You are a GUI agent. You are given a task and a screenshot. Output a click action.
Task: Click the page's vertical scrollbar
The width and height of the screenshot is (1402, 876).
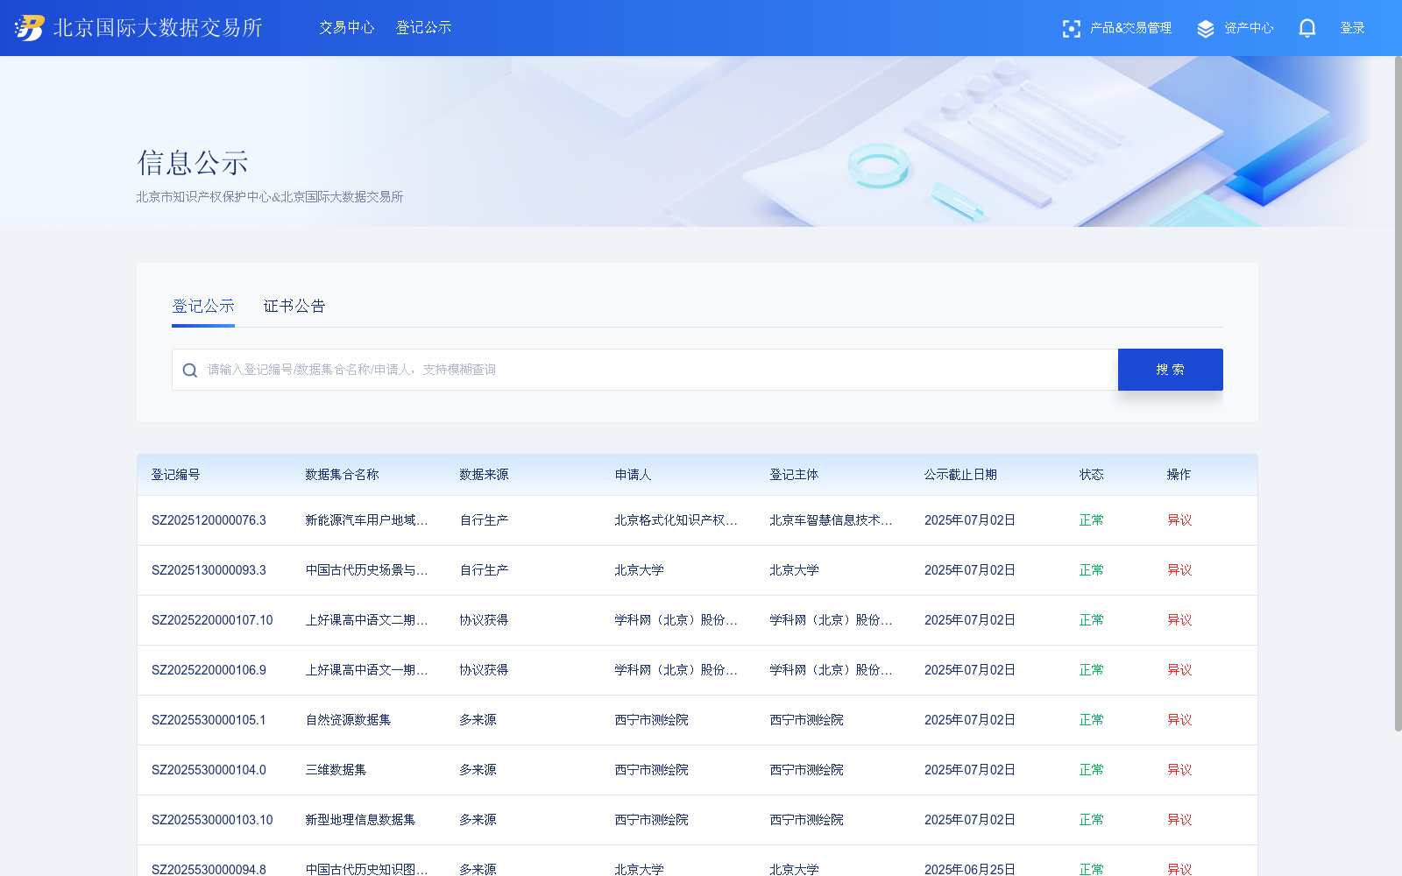[x=1398, y=393]
